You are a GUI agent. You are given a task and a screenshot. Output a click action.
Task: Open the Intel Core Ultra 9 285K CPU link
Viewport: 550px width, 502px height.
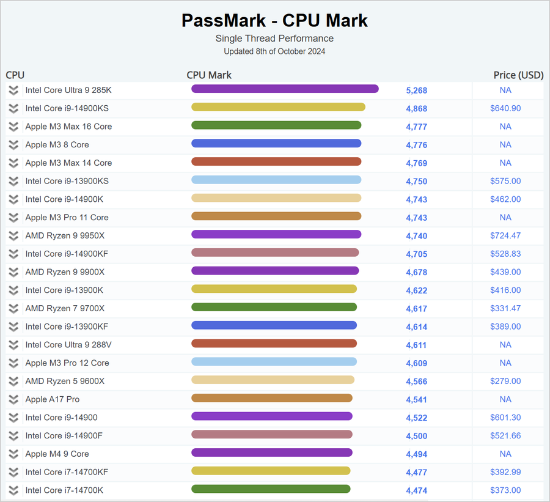(x=68, y=90)
